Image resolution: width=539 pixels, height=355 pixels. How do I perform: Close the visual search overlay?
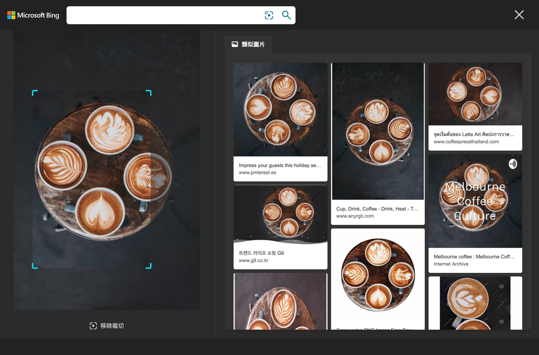[519, 15]
